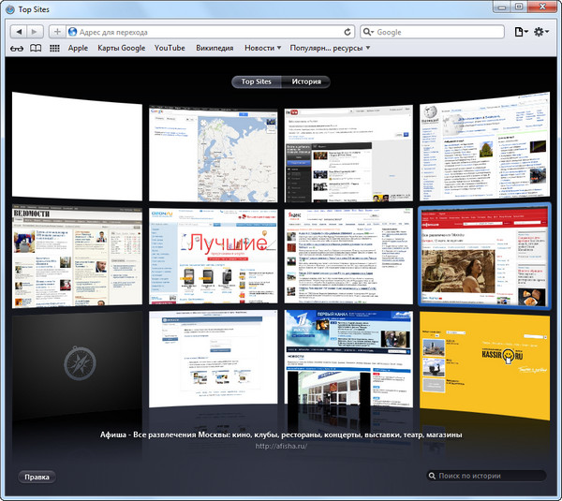The image size is (562, 501).
Task: Expand the search engine magnifier dropdown
Action: [368, 32]
